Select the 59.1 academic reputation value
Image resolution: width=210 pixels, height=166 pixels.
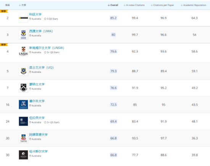[x=195, y=71]
